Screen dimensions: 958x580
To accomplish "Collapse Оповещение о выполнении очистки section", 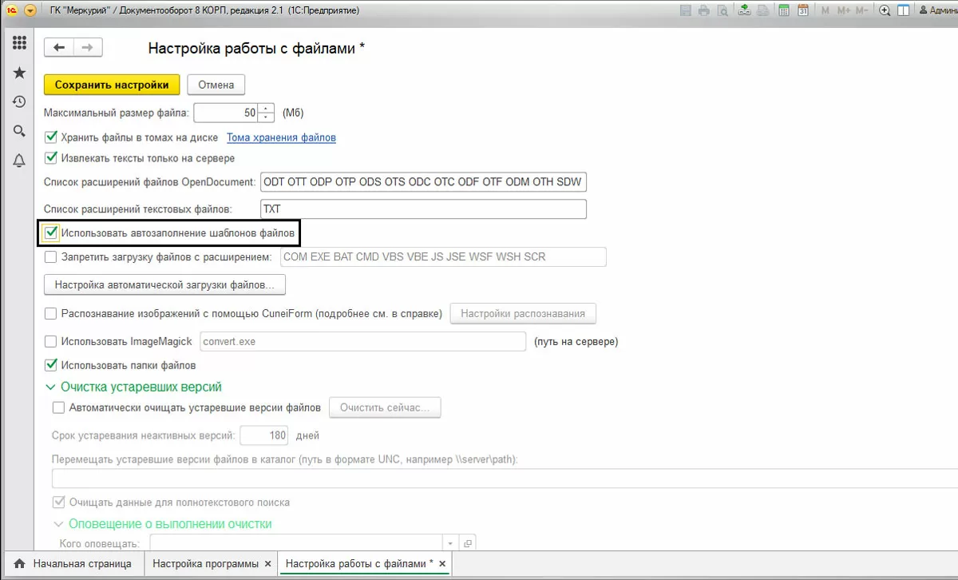I will pyautogui.click(x=58, y=524).
